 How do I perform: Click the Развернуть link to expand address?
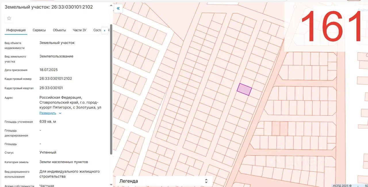tap(48, 113)
